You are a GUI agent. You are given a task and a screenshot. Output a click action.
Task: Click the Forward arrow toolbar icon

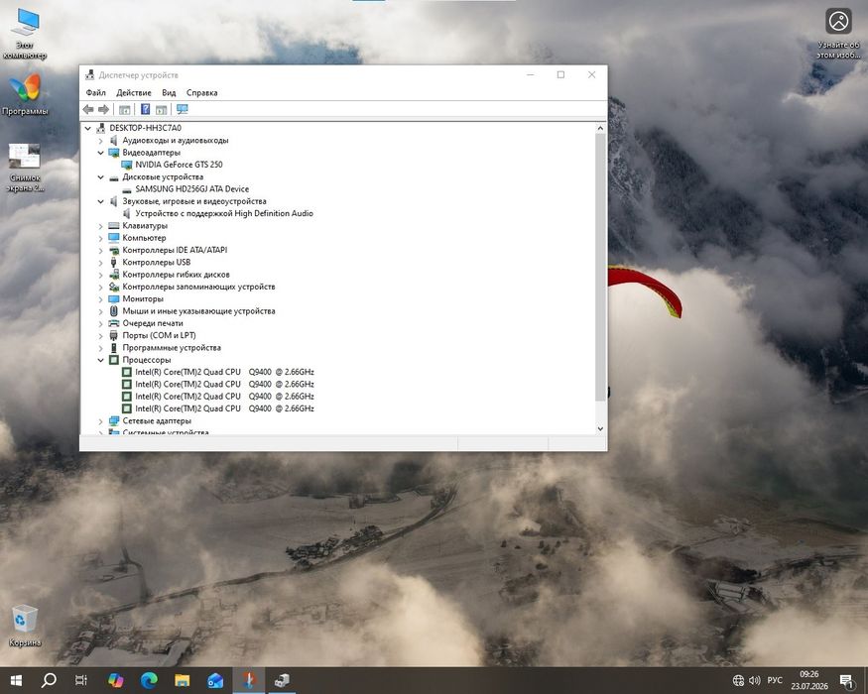103,110
